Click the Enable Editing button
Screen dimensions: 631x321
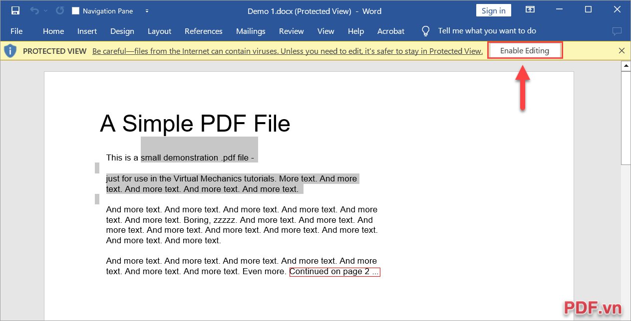[525, 50]
